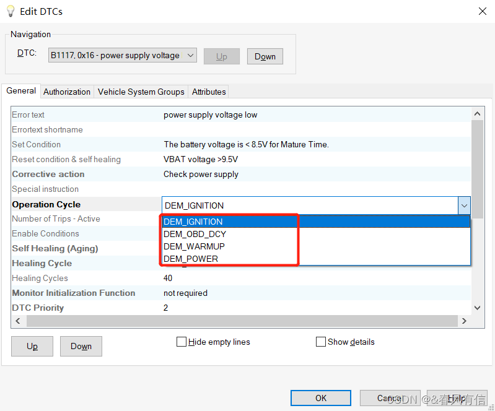Viewport: 495px width, 411px height.
Task: Select 'power supply voltage low' error text value
Action: [210, 115]
